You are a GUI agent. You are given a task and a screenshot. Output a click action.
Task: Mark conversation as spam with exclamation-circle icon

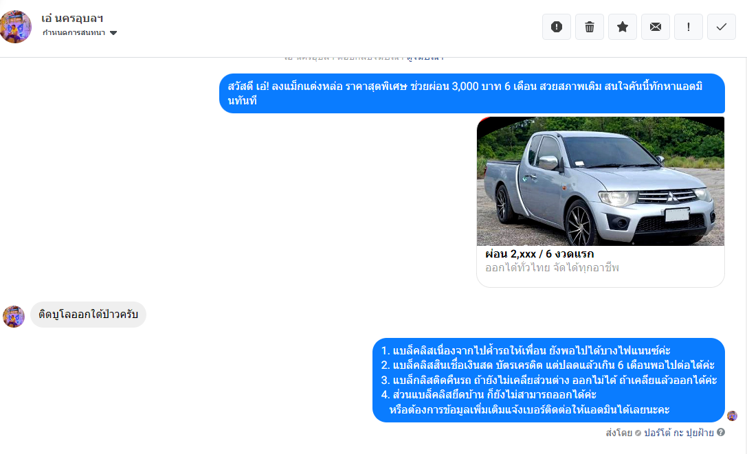tap(557, 27)
